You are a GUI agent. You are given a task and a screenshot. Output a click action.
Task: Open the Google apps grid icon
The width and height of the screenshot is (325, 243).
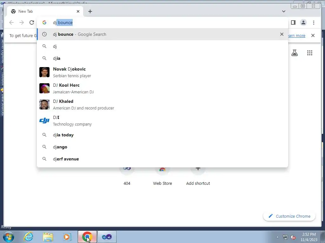tap(310, 53)
